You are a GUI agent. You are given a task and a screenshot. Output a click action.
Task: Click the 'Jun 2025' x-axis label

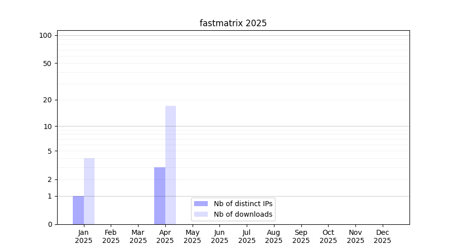point(219,236)
